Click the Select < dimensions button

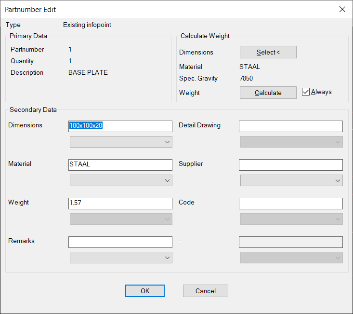(268, 52)
